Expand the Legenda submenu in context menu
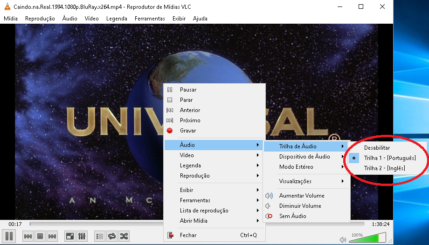 [214, 166]
